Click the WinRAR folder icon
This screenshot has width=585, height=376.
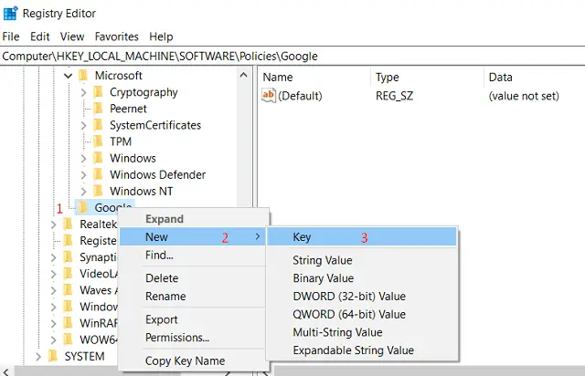coord(68,323)
